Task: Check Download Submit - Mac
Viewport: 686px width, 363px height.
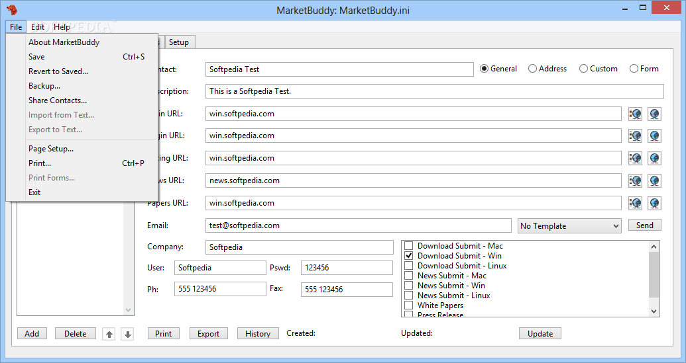Action: [x=409, y=245]
